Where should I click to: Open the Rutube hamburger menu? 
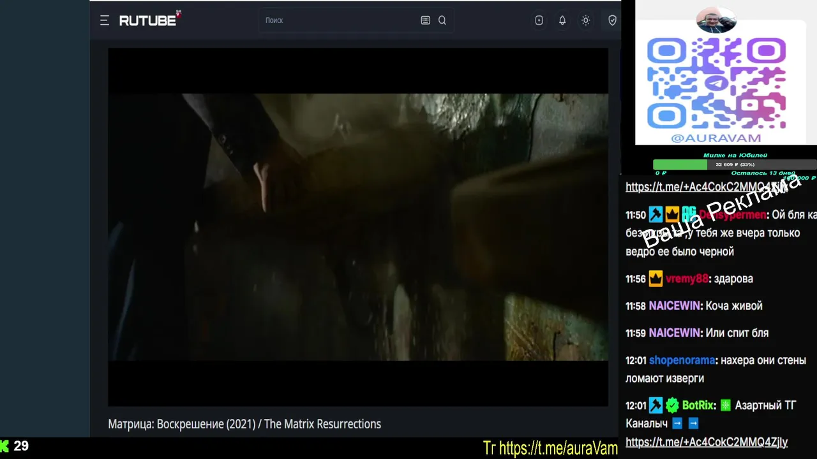[105, 20]
